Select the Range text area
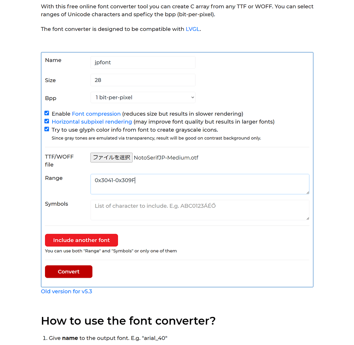The height and width of the screenshot is (345, 354). (x=200, y=184)
